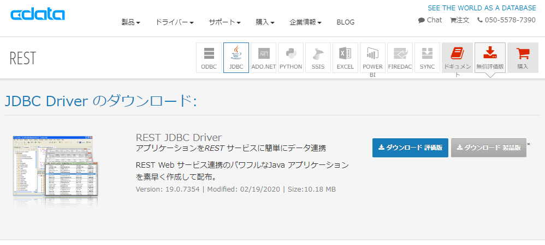Expand the 企業情報 menu
The image size is (545, 245).
[x=305, y=22]
